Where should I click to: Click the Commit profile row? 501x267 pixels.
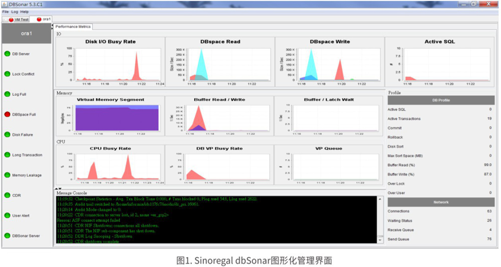(x=441, y=128)
